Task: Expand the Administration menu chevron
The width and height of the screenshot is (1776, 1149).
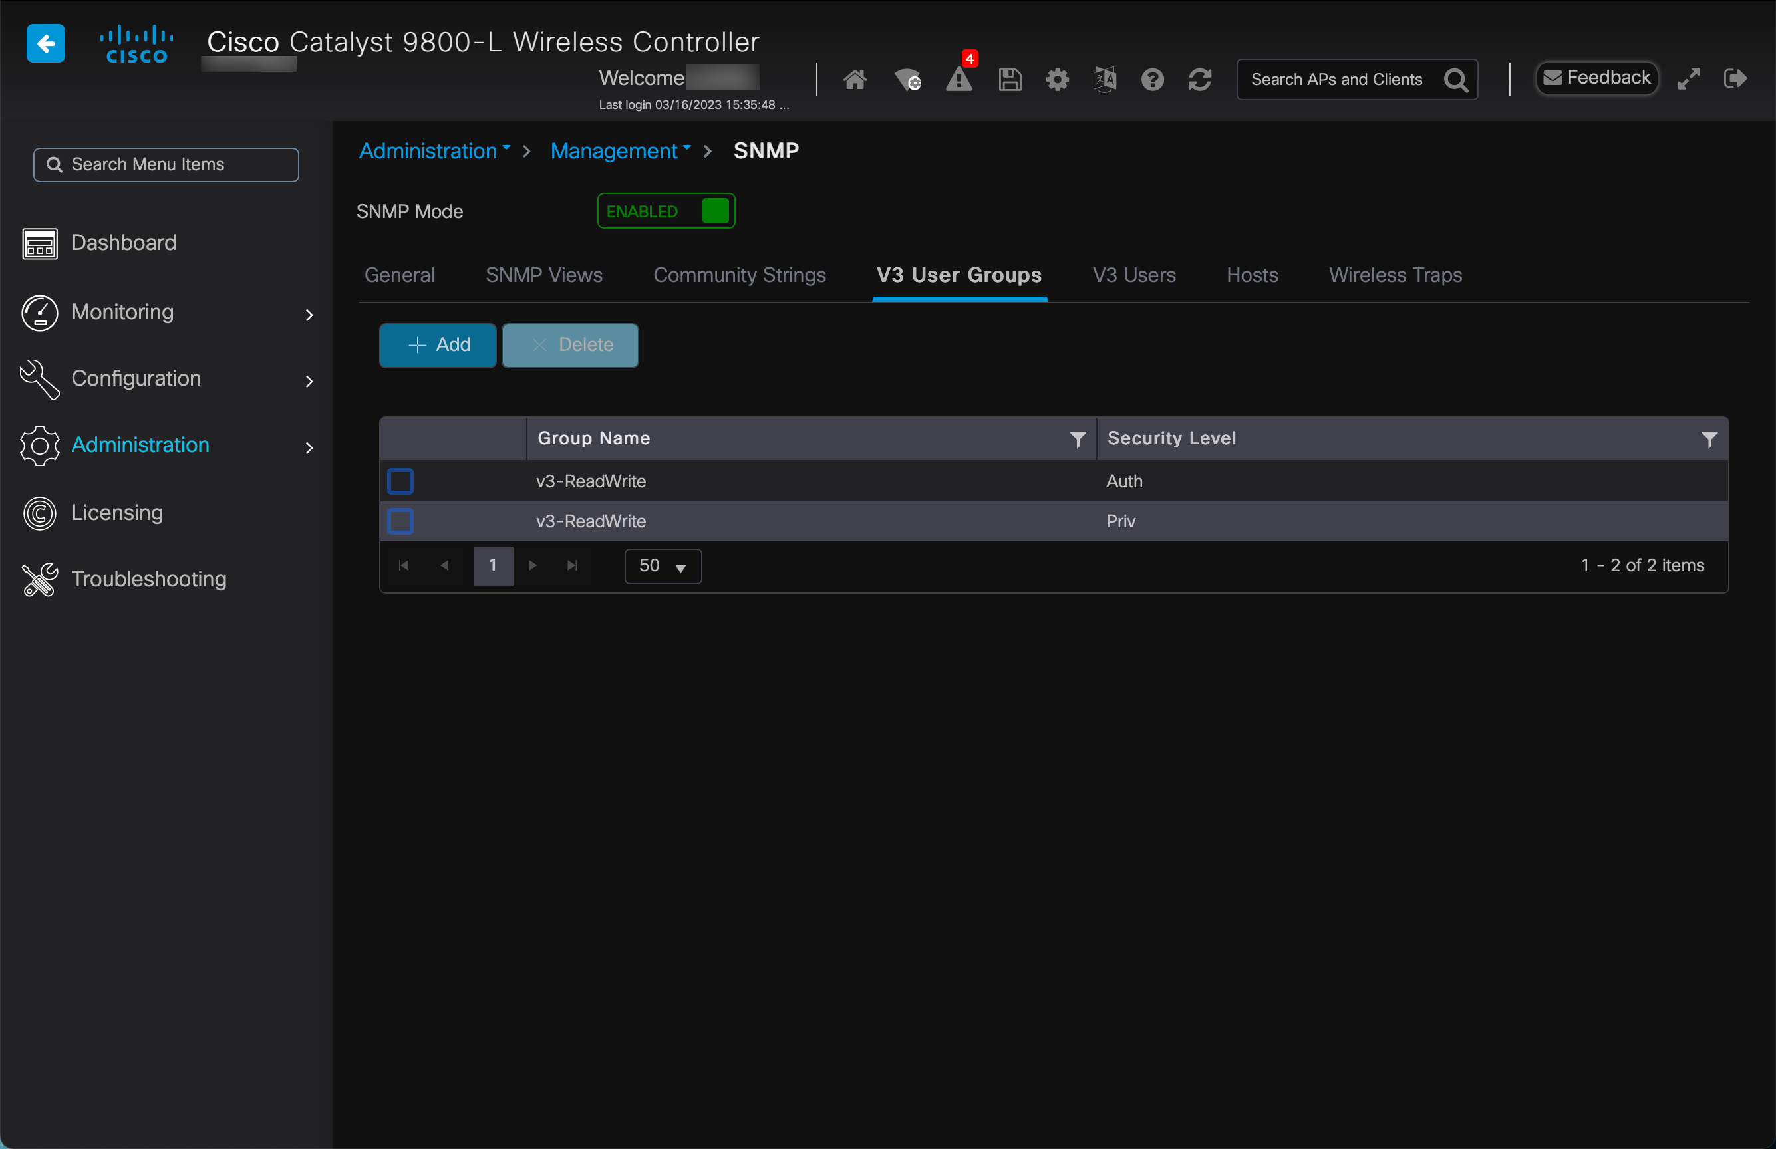Action: pos(309,447)
